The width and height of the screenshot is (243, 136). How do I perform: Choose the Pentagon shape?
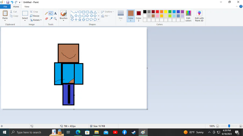point(80,16)
